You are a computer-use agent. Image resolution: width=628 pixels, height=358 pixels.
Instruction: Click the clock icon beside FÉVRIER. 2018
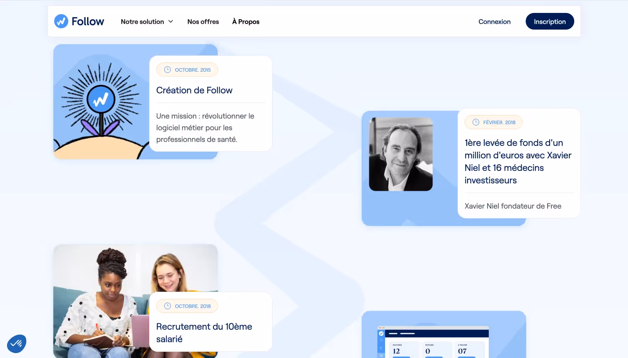pos(476,122)
